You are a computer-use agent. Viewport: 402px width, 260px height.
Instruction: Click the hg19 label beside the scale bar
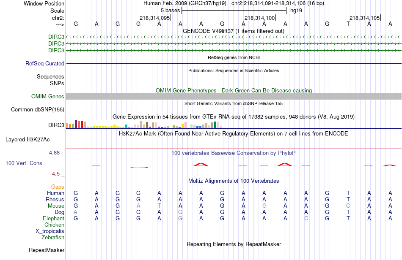[296, 11]
